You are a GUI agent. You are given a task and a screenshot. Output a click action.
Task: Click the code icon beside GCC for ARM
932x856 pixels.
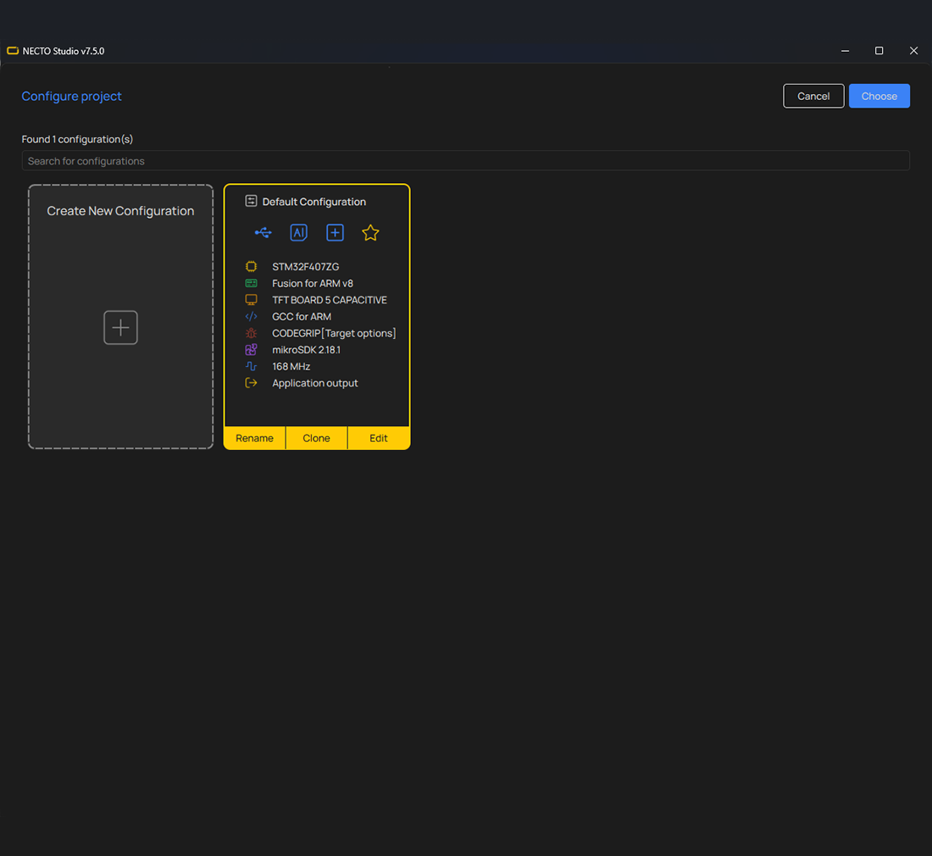[252, 316]
